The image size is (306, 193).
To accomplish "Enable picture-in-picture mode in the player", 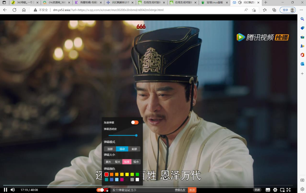I will pos(282,190).
